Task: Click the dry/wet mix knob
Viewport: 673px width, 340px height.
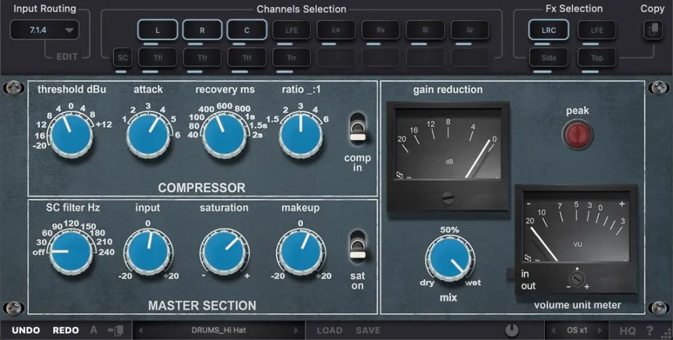Action: [x=449, y=259]
